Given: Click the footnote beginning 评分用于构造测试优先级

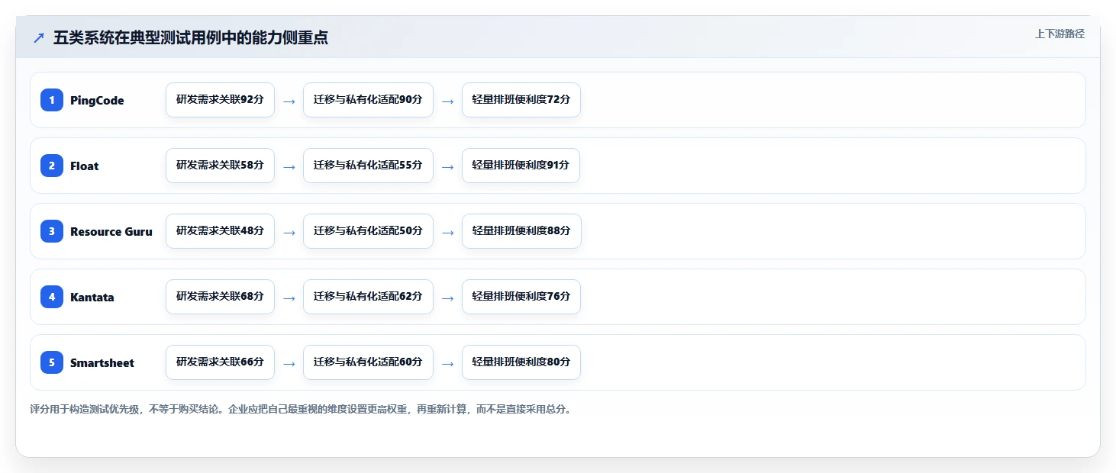Looking at the screenshot, I should (301, 410).
